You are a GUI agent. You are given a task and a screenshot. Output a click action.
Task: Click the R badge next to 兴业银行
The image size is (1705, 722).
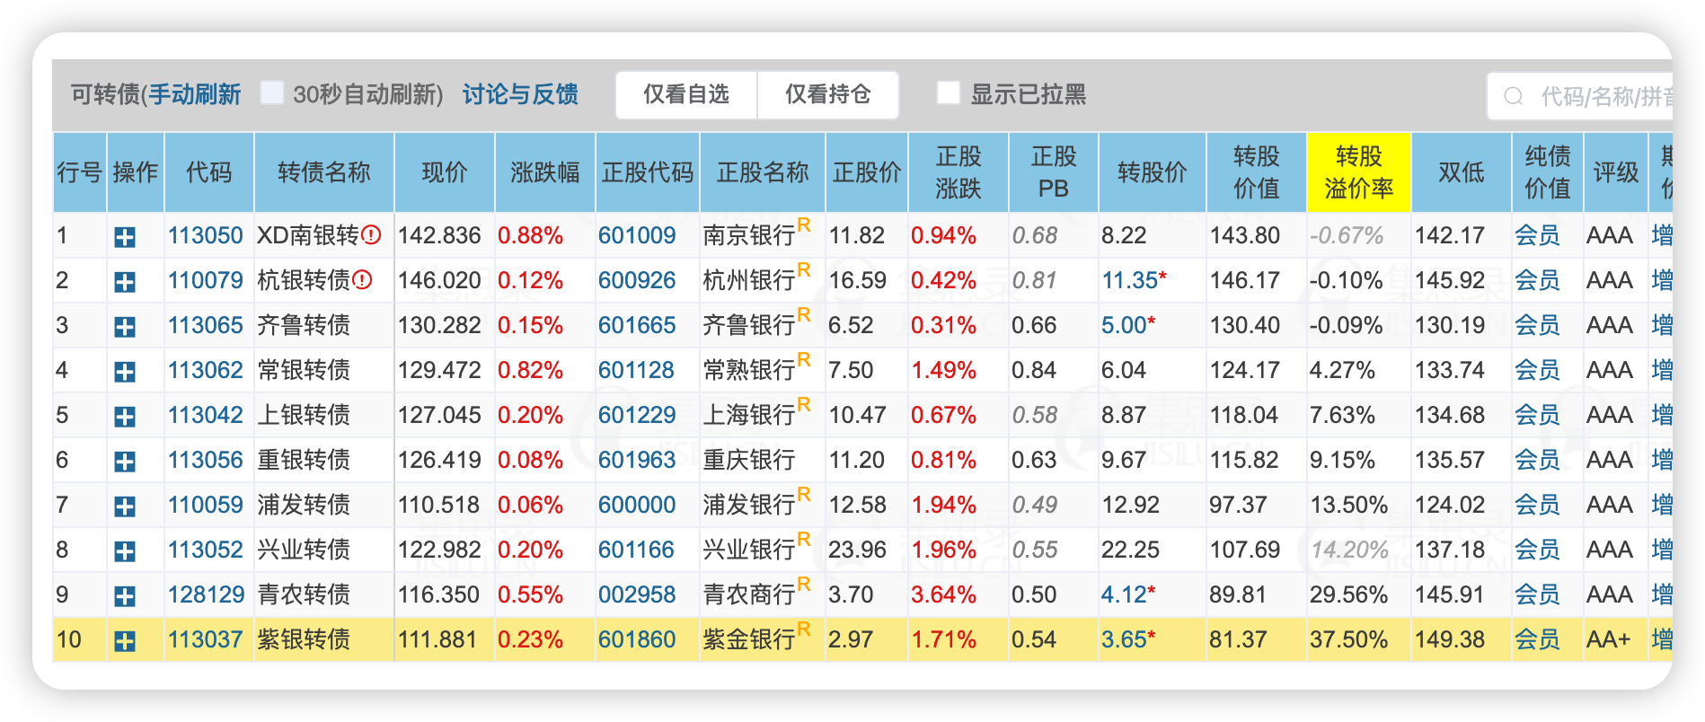tap(804, 539)
